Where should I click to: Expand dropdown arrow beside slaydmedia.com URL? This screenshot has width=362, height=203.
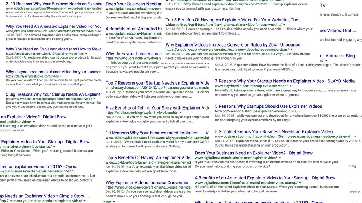coord(291,86)
